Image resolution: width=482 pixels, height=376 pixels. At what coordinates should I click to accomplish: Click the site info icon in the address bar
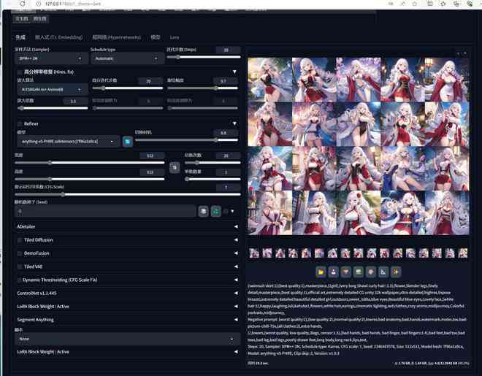click(x=39, y=4)
